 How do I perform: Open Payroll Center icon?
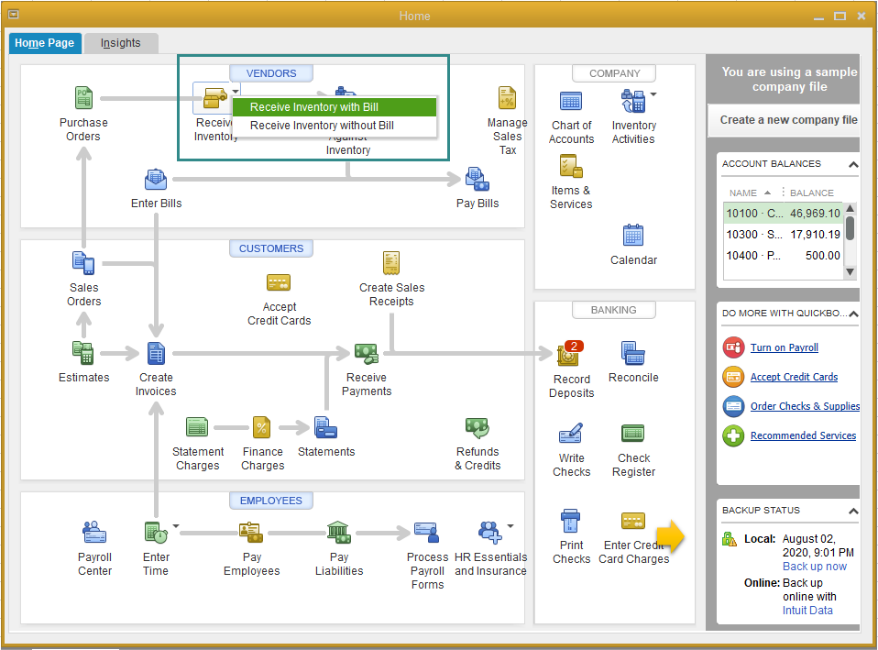(94, 533)
